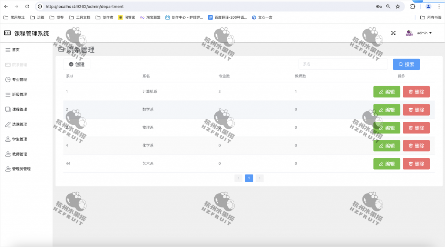Bookmark this page with the star icon

point(398,6)
